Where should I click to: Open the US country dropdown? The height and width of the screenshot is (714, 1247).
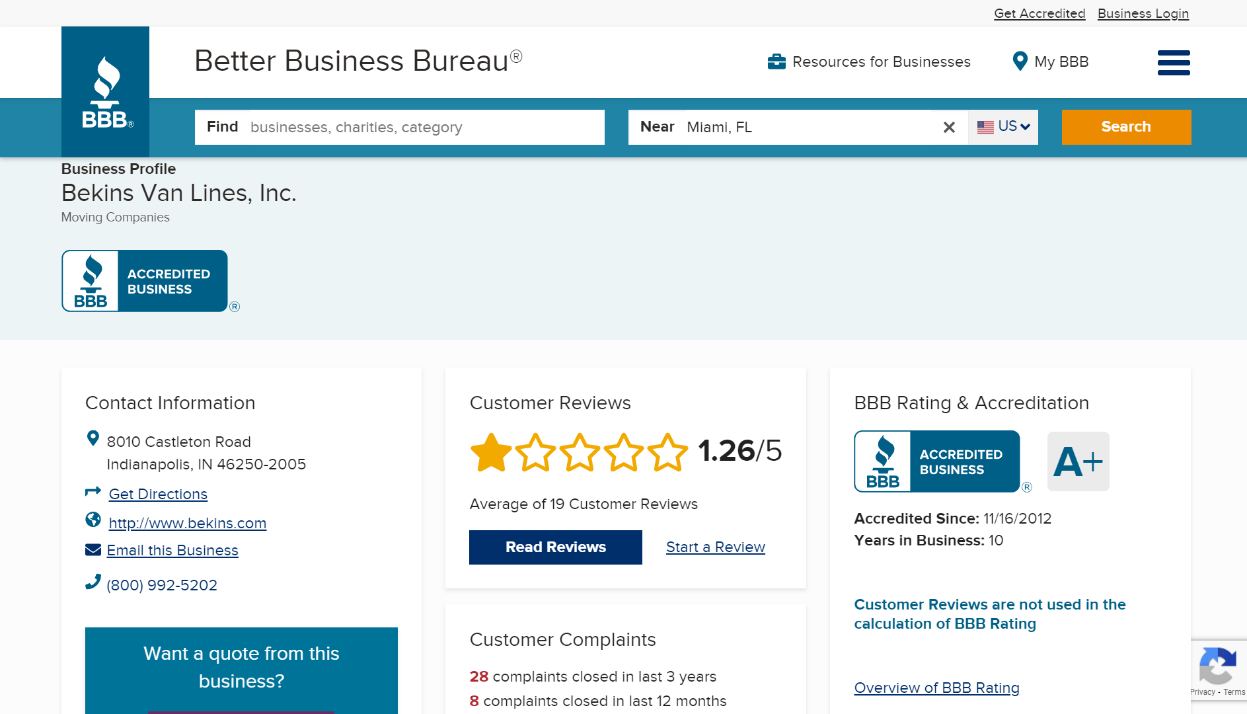tap(1003, 127)
